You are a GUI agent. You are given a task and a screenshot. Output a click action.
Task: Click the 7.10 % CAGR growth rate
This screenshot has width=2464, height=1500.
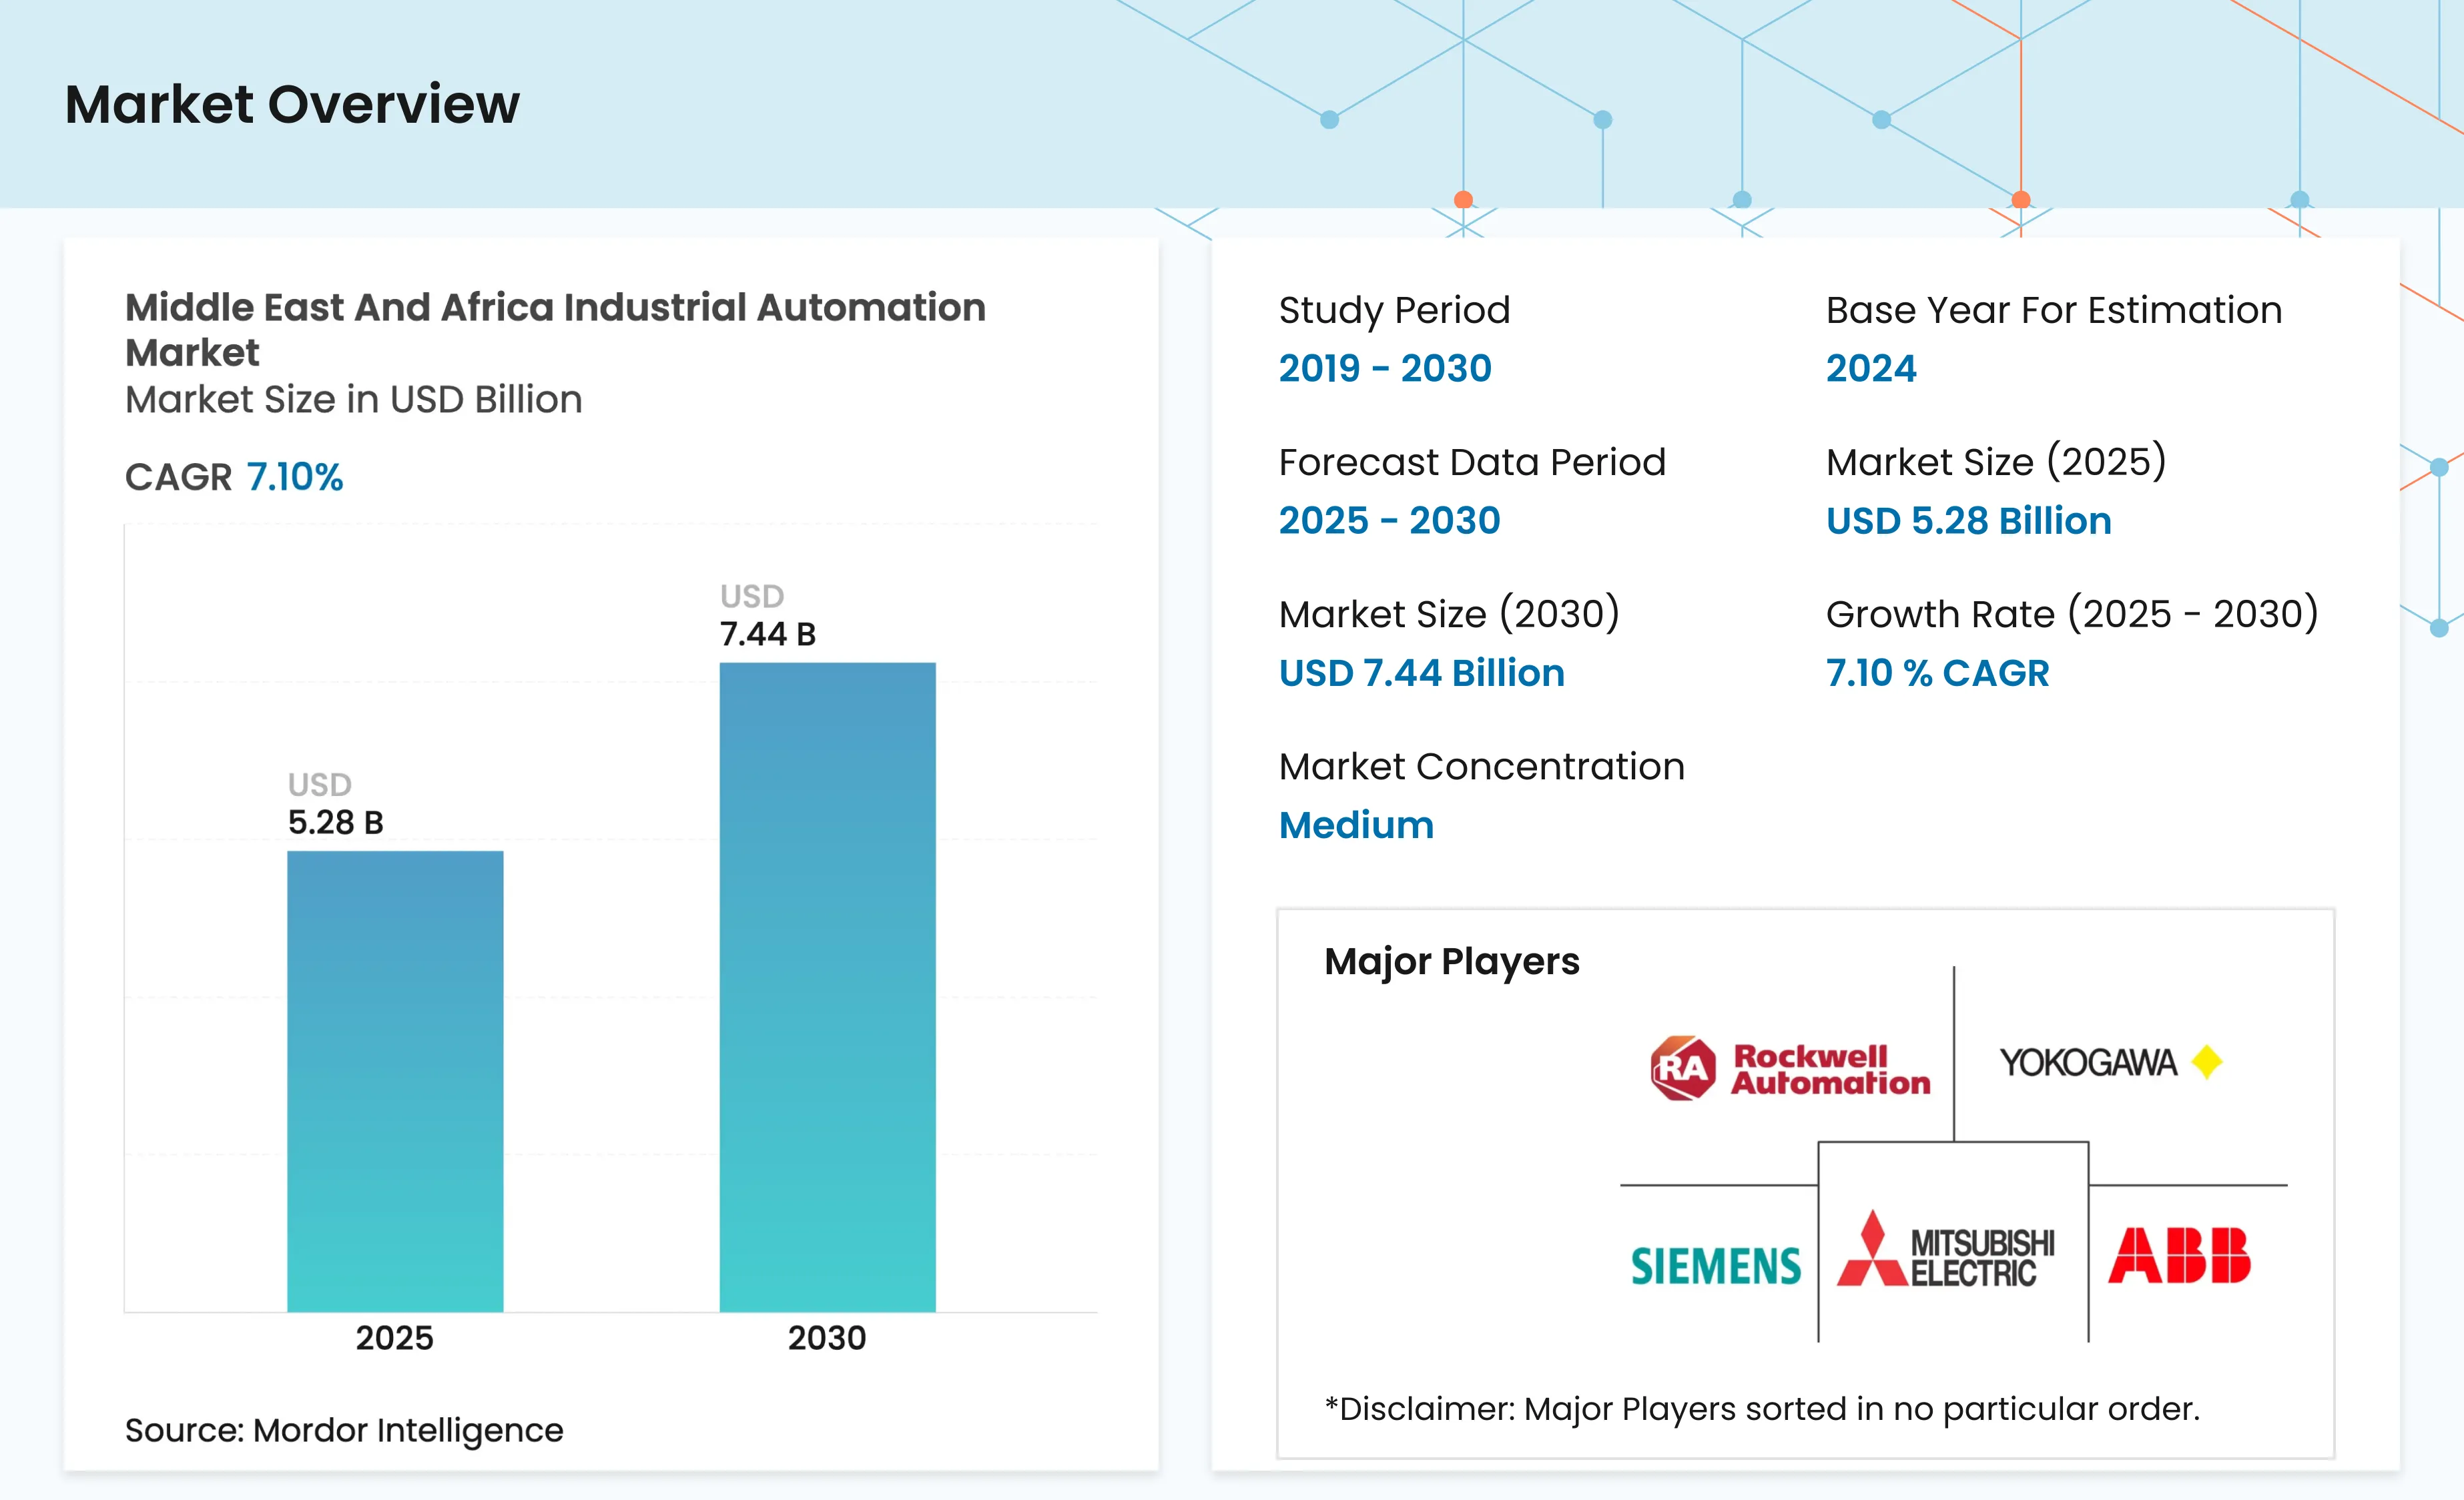point(1937,672)
